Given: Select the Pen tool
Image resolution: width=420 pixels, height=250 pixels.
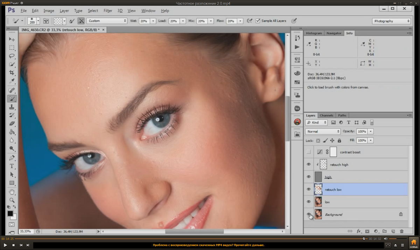Looking at the screenshot, I should tap(12, 157).
